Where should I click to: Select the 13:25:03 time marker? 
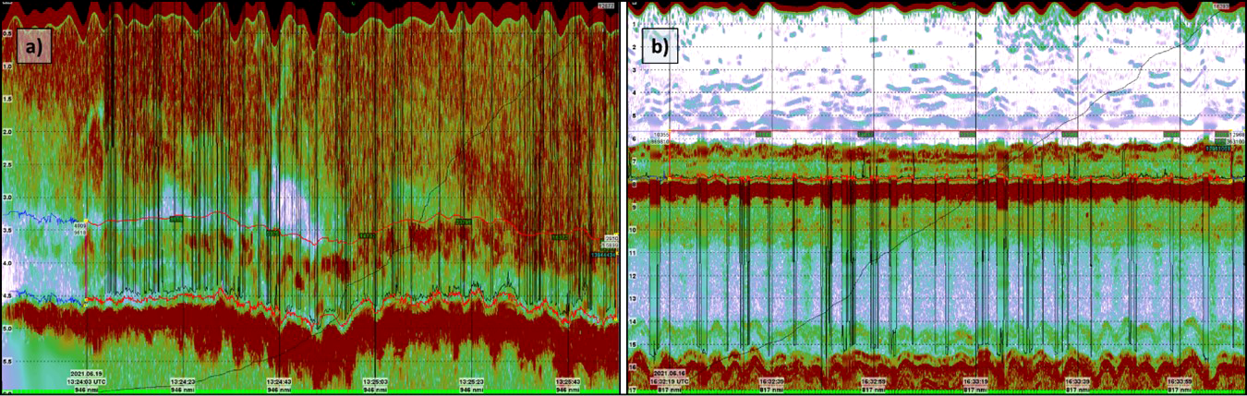tap(375, 380)
